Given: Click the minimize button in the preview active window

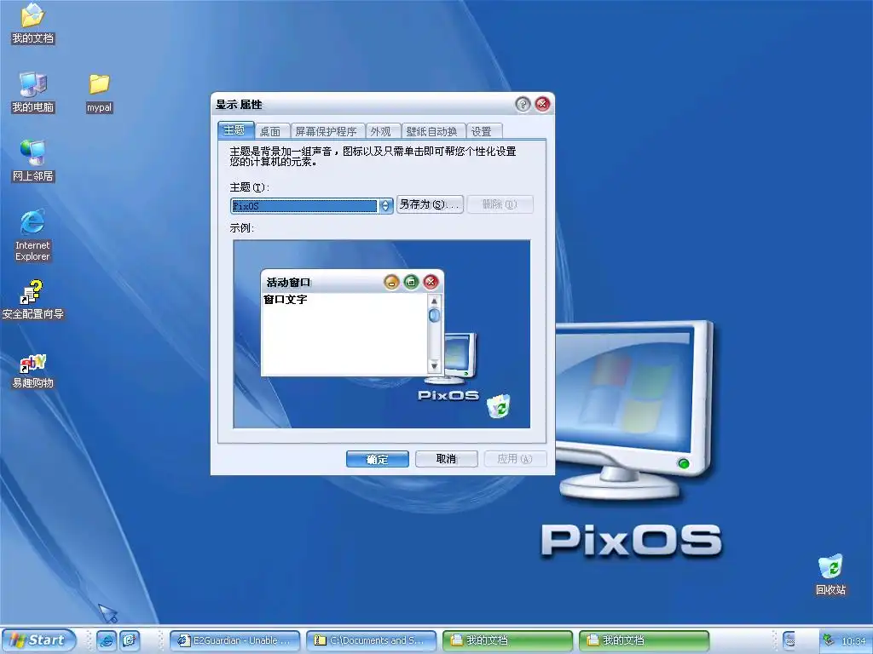Looking at the screenshot, I should (x=391, y=283).
